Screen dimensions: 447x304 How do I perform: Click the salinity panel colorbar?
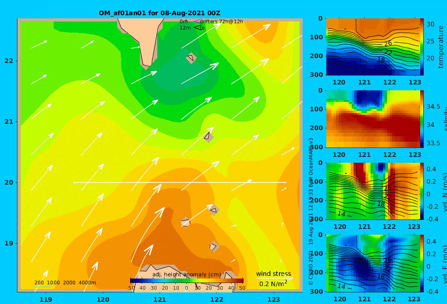[x=422, y=119]
